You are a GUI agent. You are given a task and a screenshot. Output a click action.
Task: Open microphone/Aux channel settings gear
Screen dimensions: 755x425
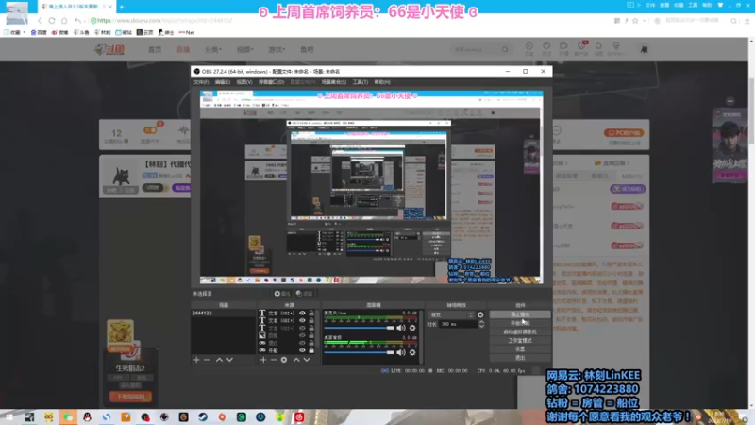pos(412,328)
